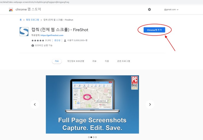This screenshot has height=140, width=203.
Task: Click the chrome 웹 스토어 header title
Action: [28, 10]
